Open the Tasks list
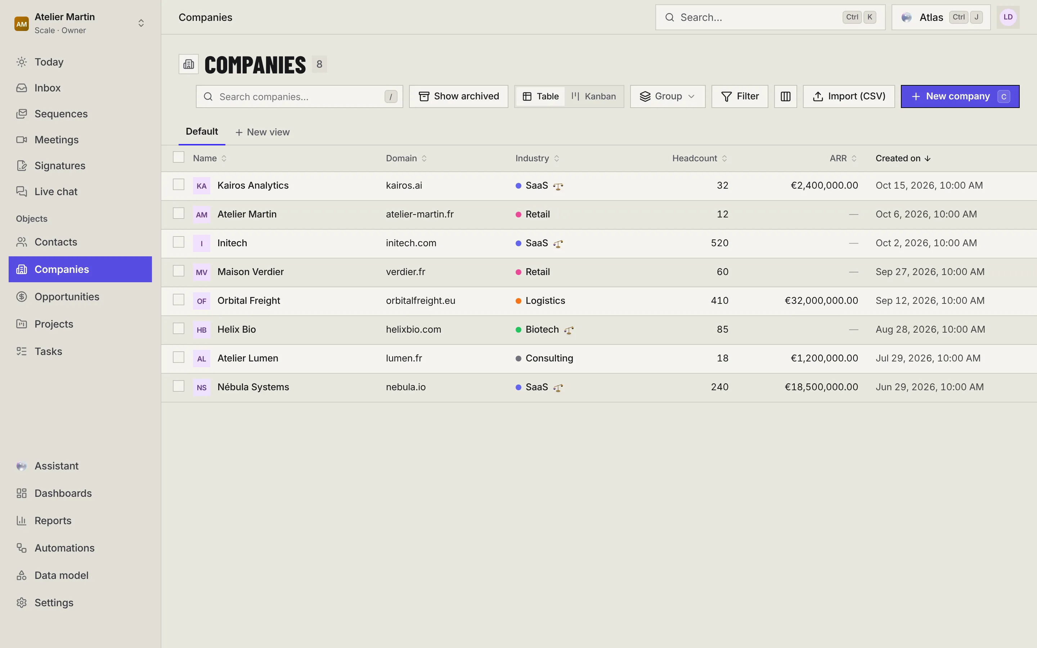 (x=80, y=351)
